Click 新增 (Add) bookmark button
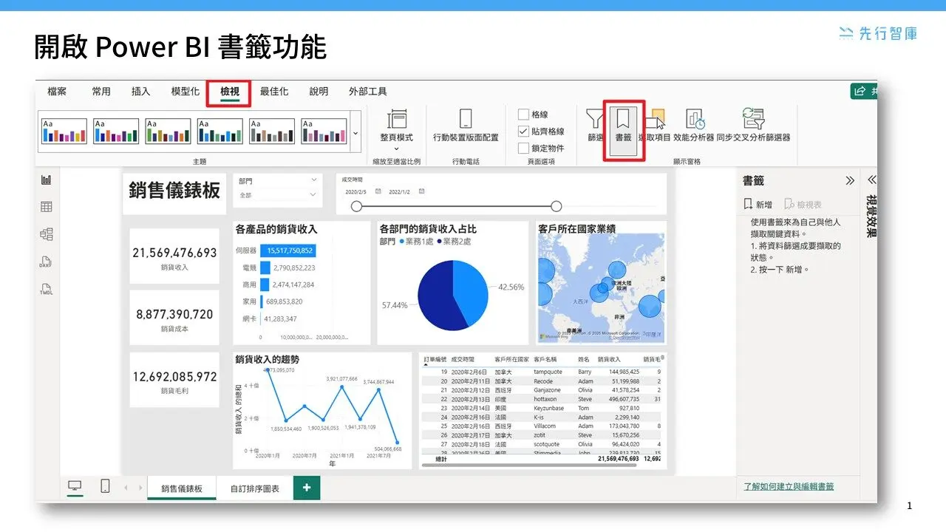The width and height of the screenshot is (946, 532). [758, 205]
